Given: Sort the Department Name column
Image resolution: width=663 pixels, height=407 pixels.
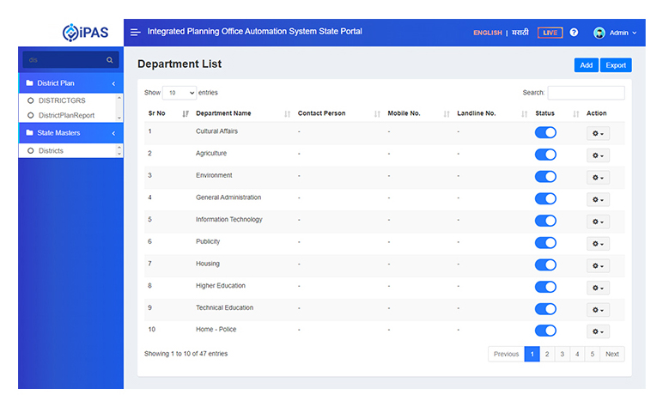Looking at the screenshot, I should 288,113.
